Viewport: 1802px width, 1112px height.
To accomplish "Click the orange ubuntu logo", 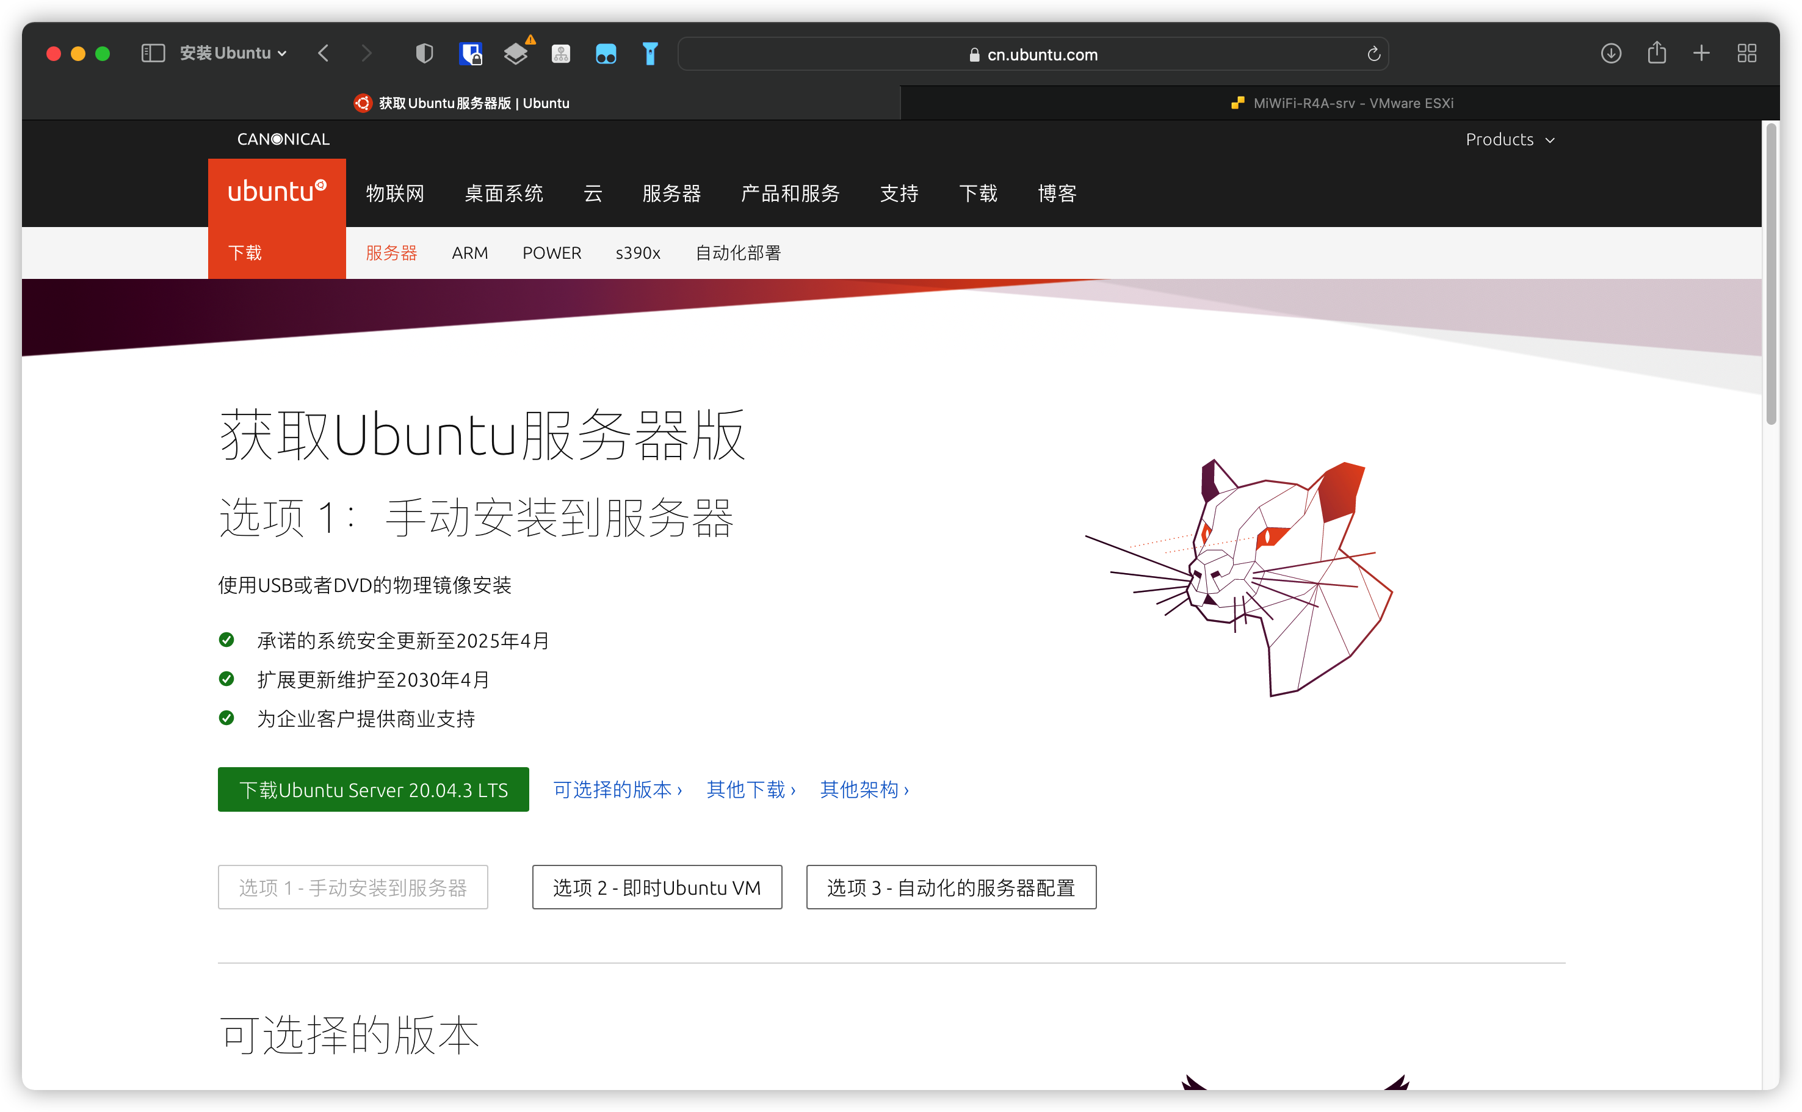I will pos(277,193).
